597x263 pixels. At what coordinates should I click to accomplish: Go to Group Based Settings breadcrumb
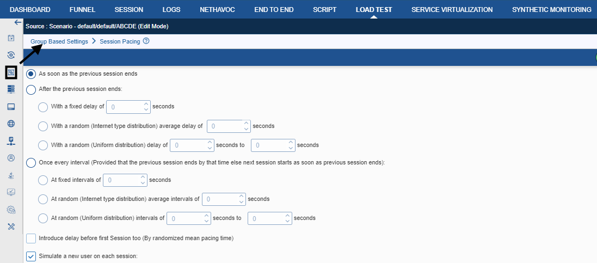[x=59, y=41]
